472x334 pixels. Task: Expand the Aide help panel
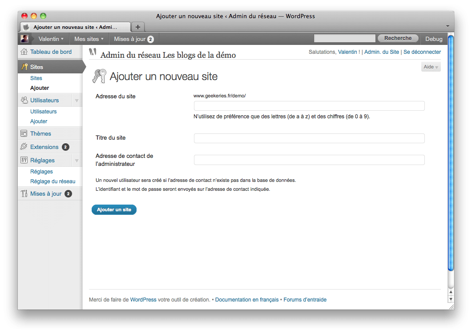click(431, 67)
